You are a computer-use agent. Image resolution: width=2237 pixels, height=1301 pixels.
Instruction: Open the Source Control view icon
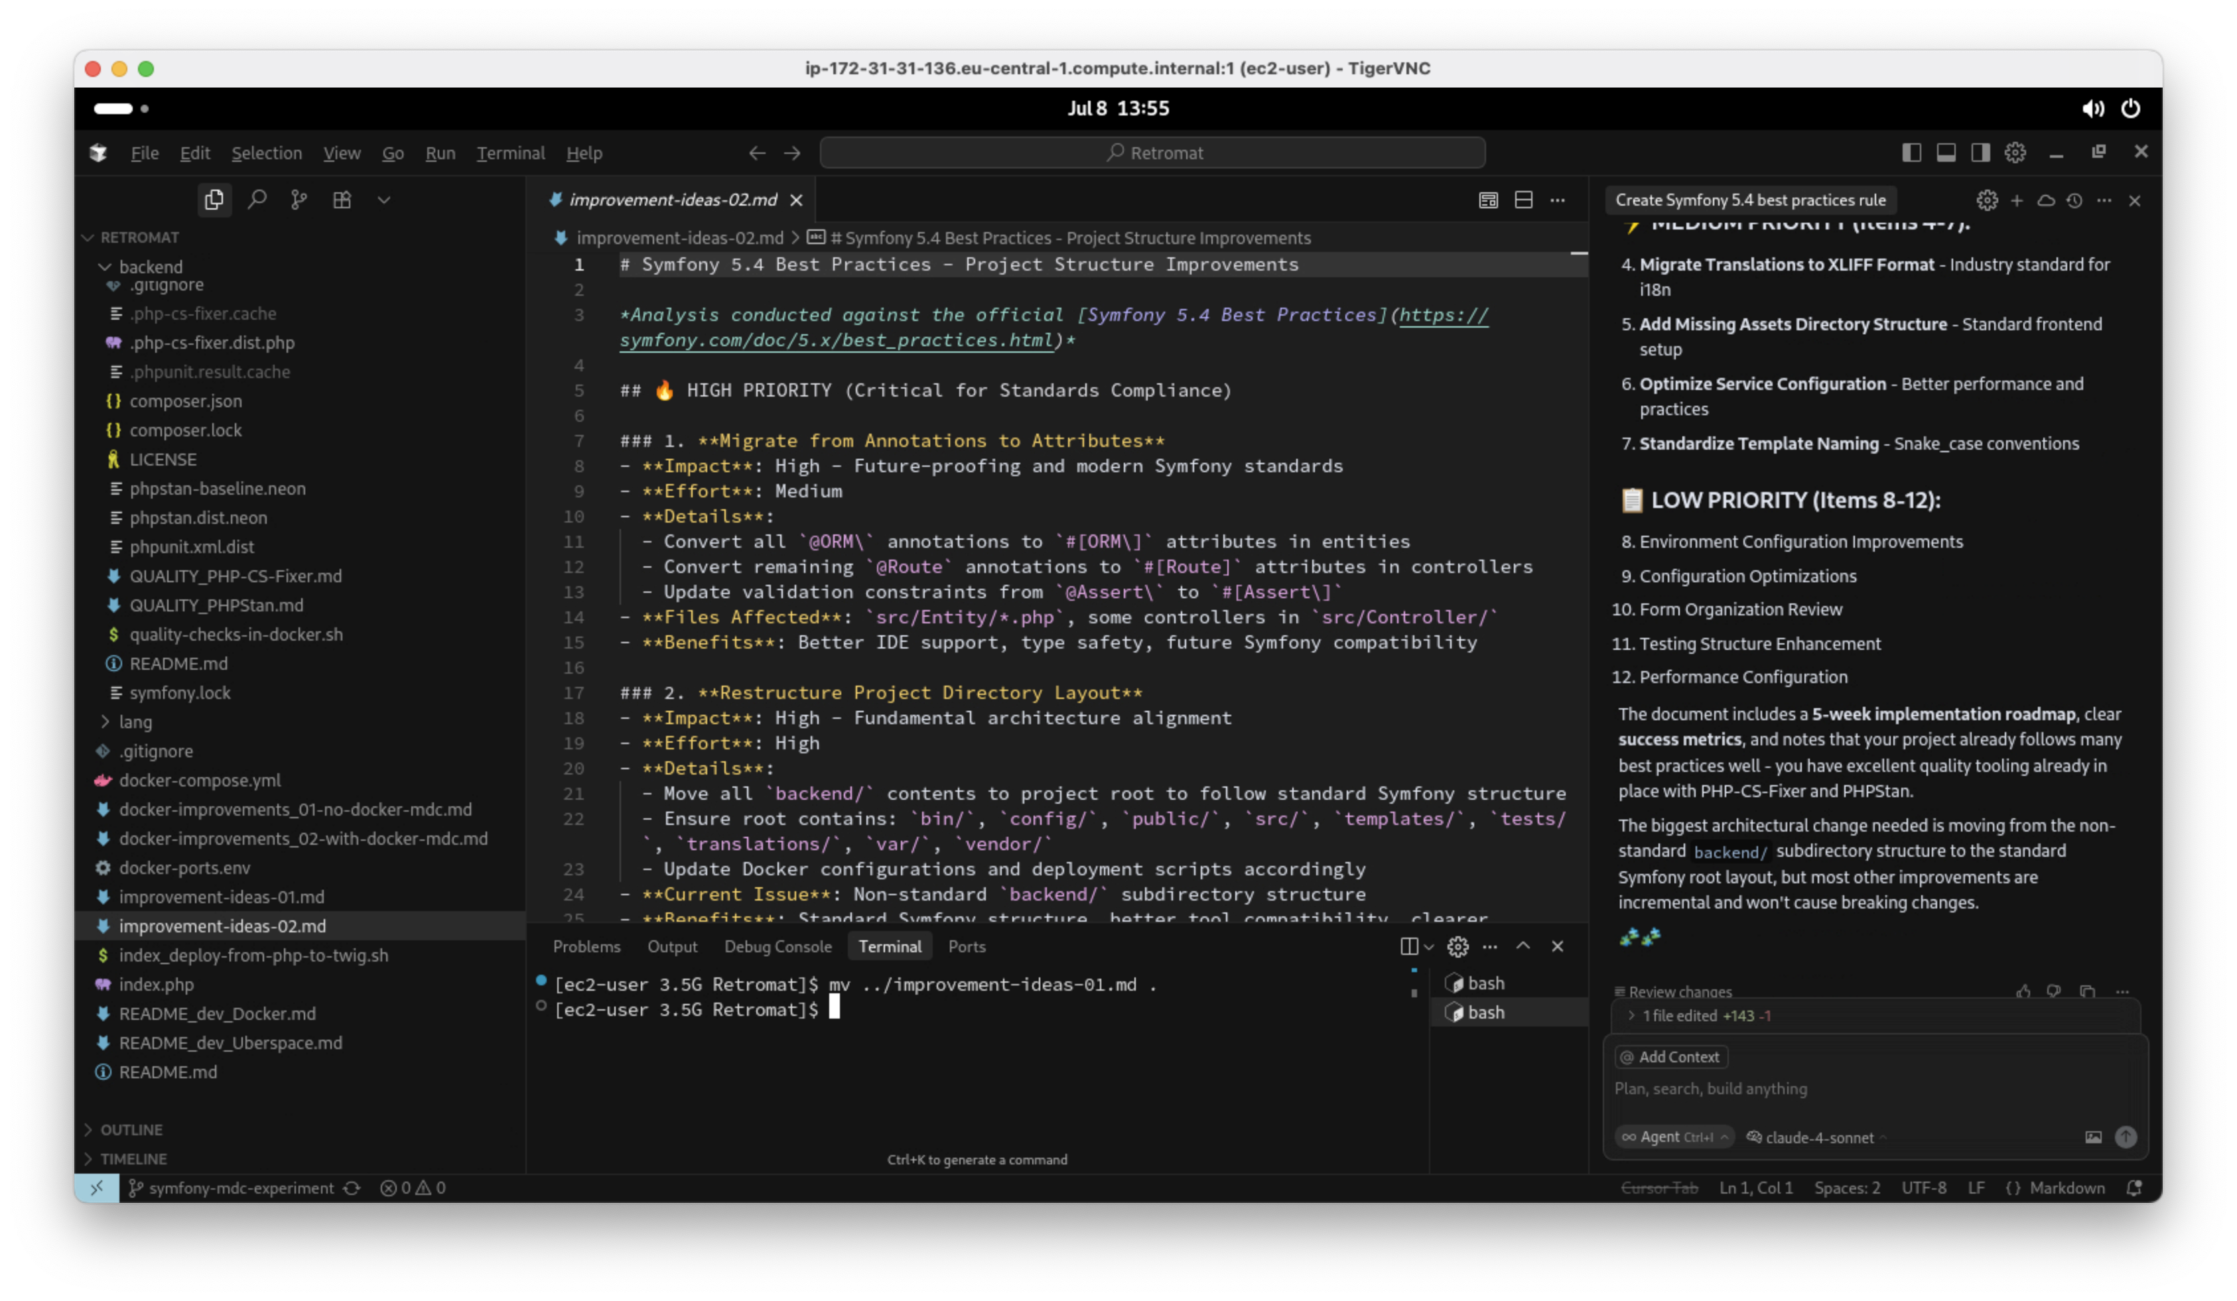299,200
